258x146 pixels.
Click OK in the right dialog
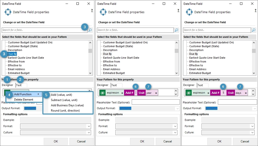pos(219,141)
